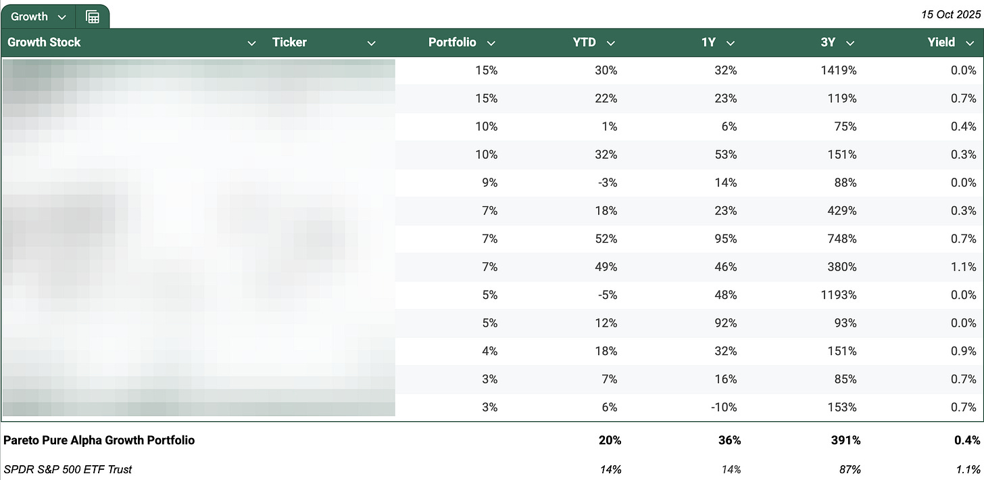The height and width of the screenshot is (480, 984).
Task: Click the Pareto Pure Alpha Growth Portfolio row
Action: [99, 440]
